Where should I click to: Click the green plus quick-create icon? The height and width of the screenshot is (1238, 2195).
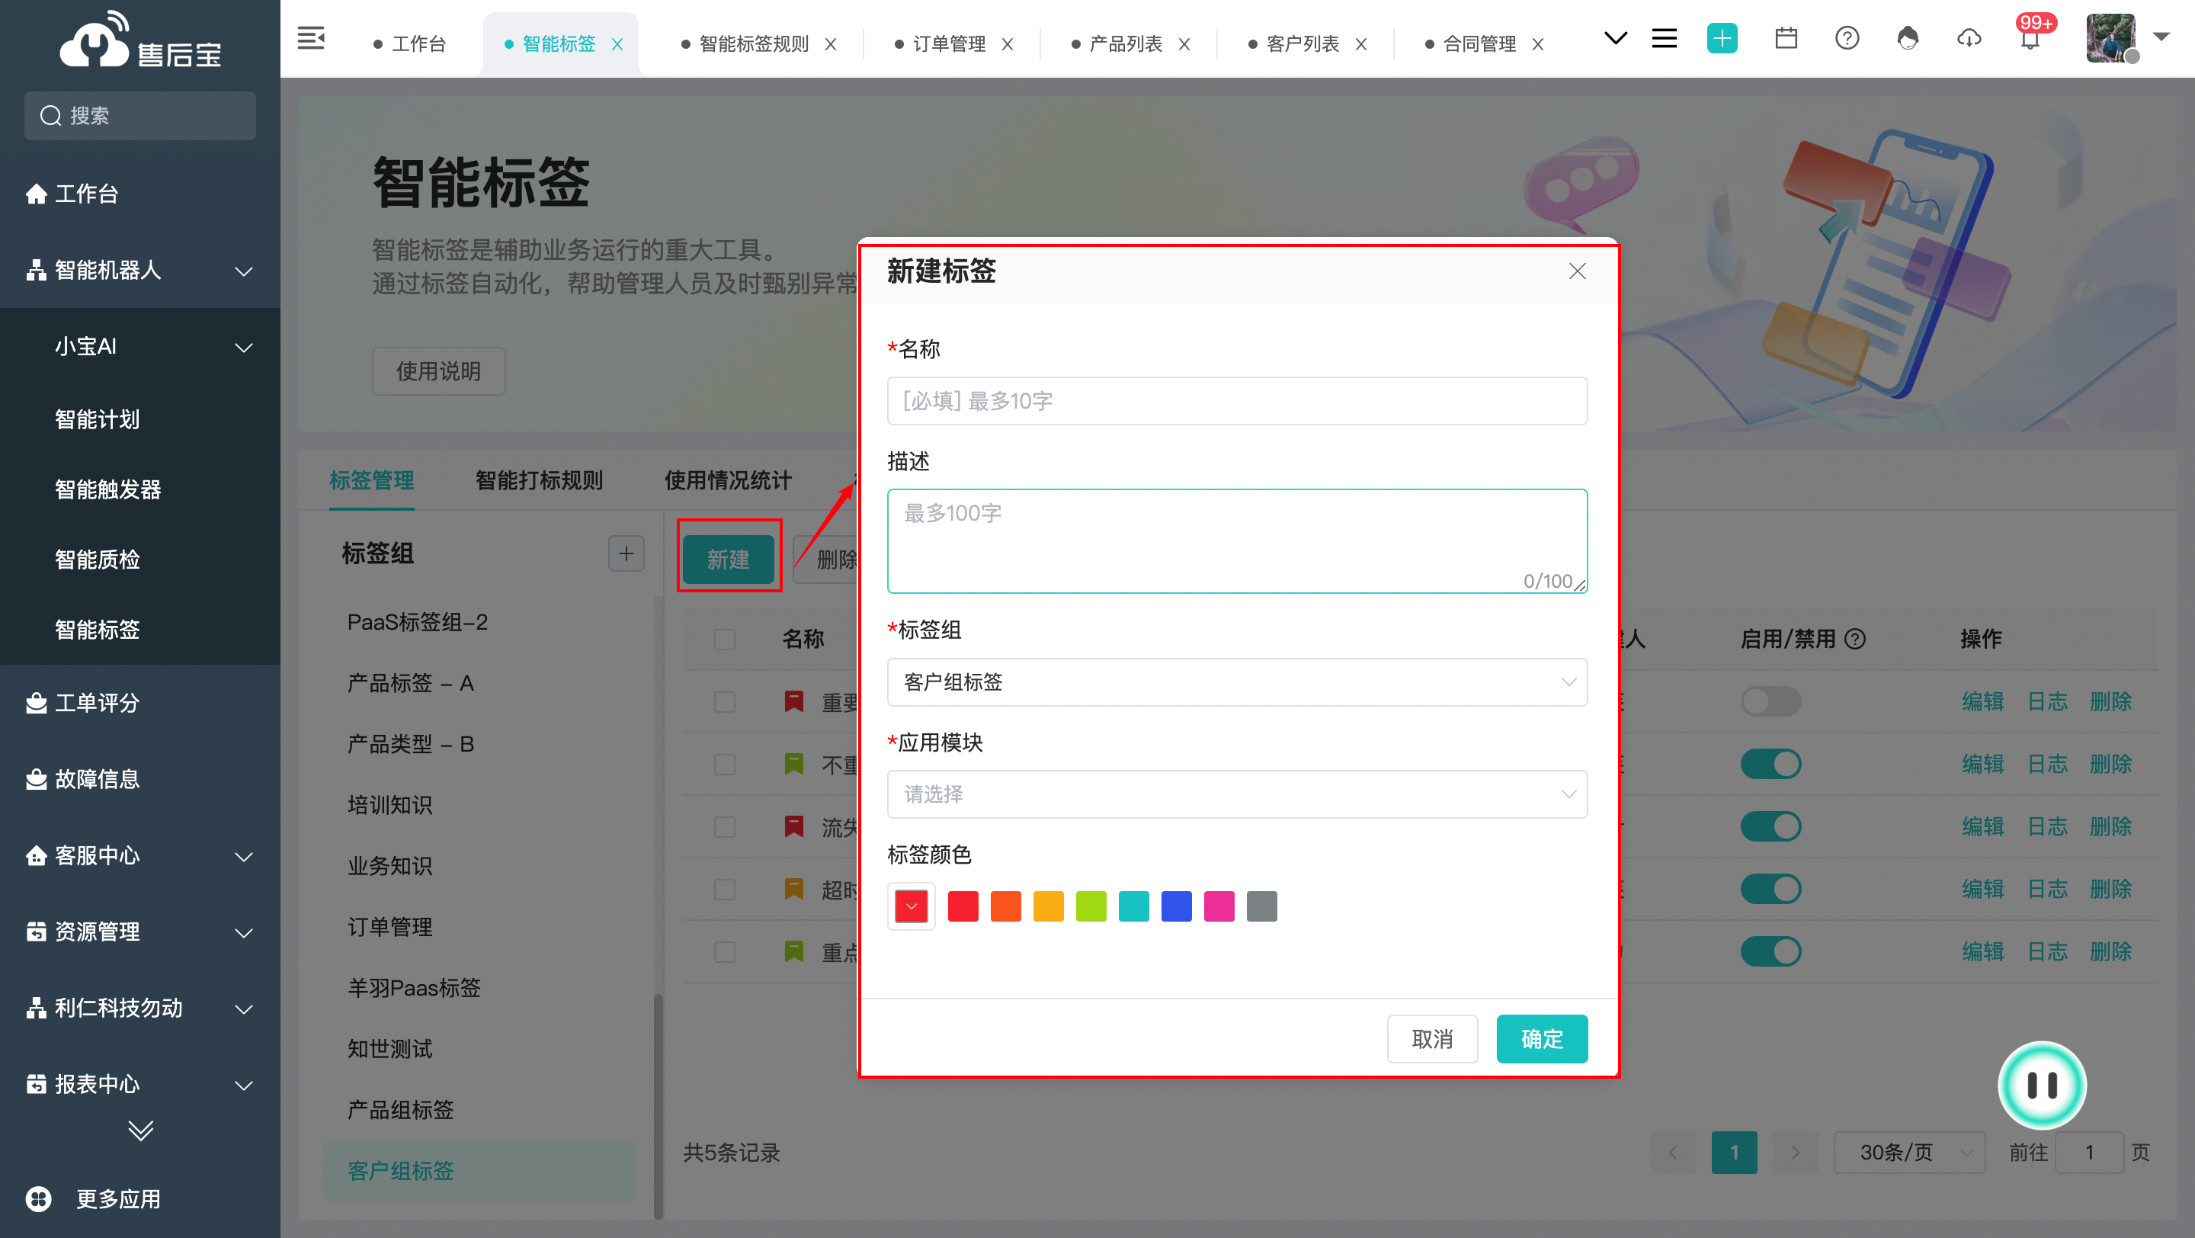(1722, 38)
